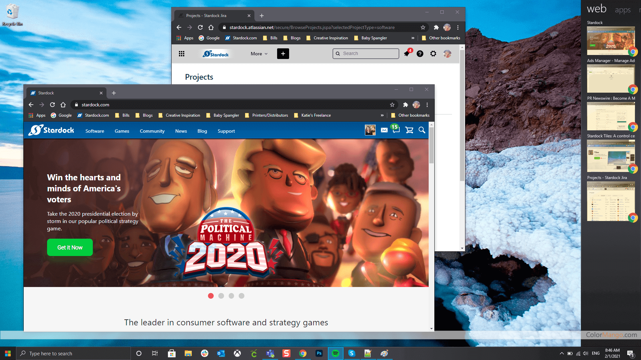Open notifications with the 15 badge
Image resolution: width=641 pixels, height=360 pixels.
396,129
